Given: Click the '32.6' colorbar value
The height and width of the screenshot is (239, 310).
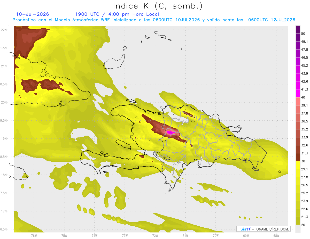Looking at the screenshot, I should tap(305, 145).
